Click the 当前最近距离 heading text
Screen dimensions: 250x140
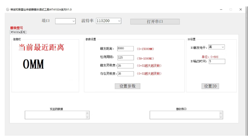[x=41, y=47]
